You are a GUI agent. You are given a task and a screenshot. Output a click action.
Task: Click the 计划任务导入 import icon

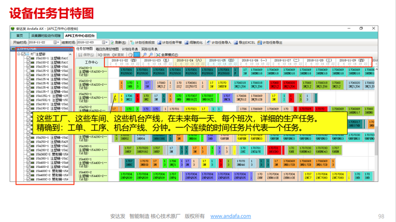[208, 42]
